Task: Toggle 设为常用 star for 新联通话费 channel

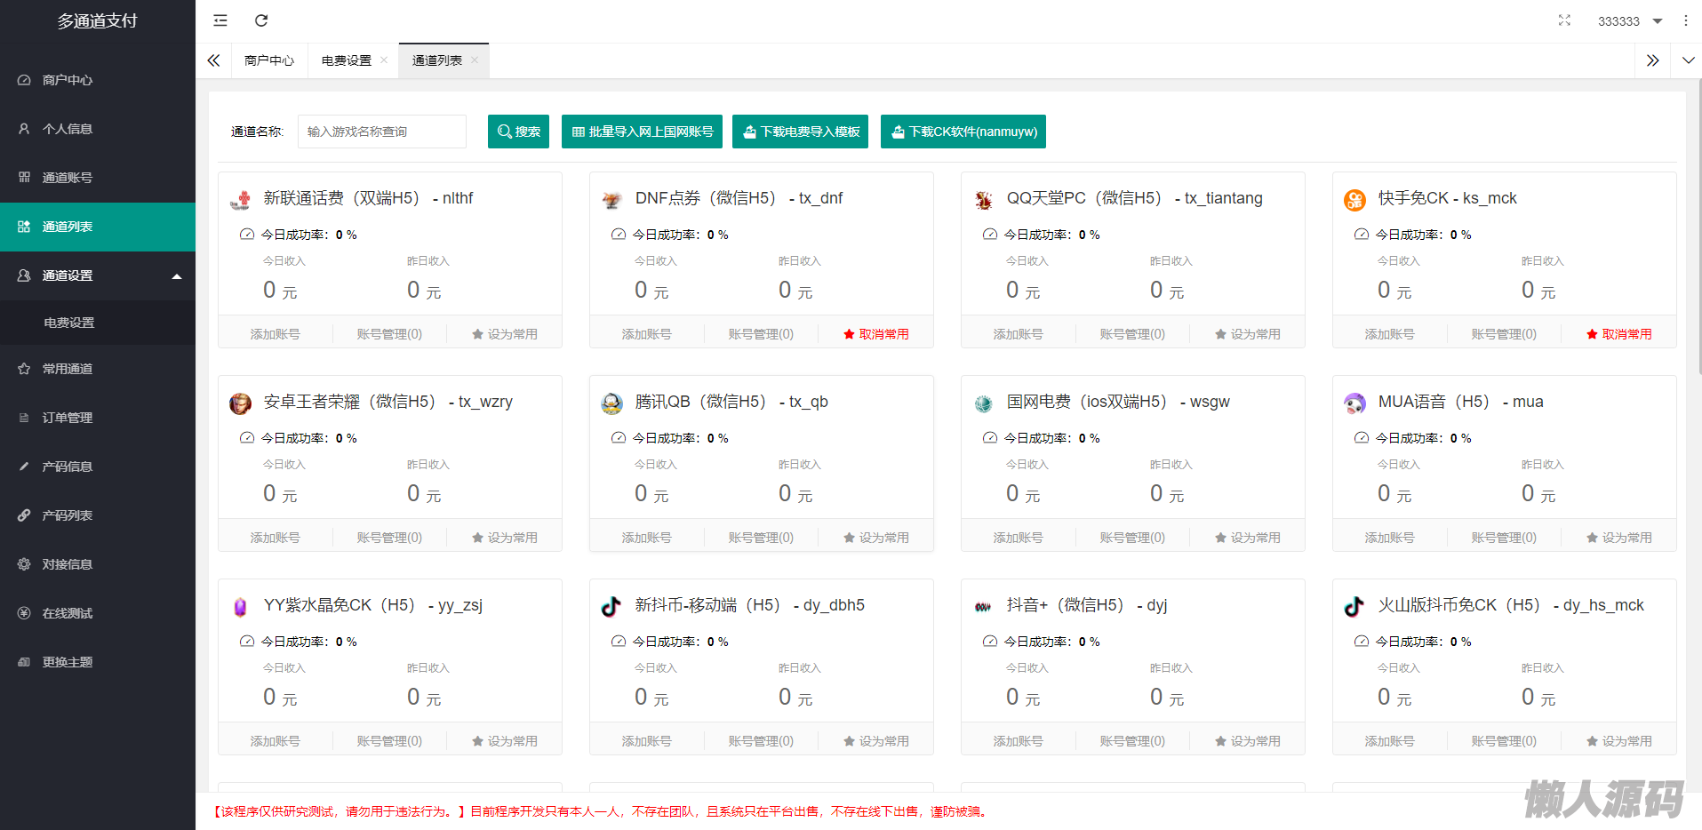Action: [x=504, y=334]
